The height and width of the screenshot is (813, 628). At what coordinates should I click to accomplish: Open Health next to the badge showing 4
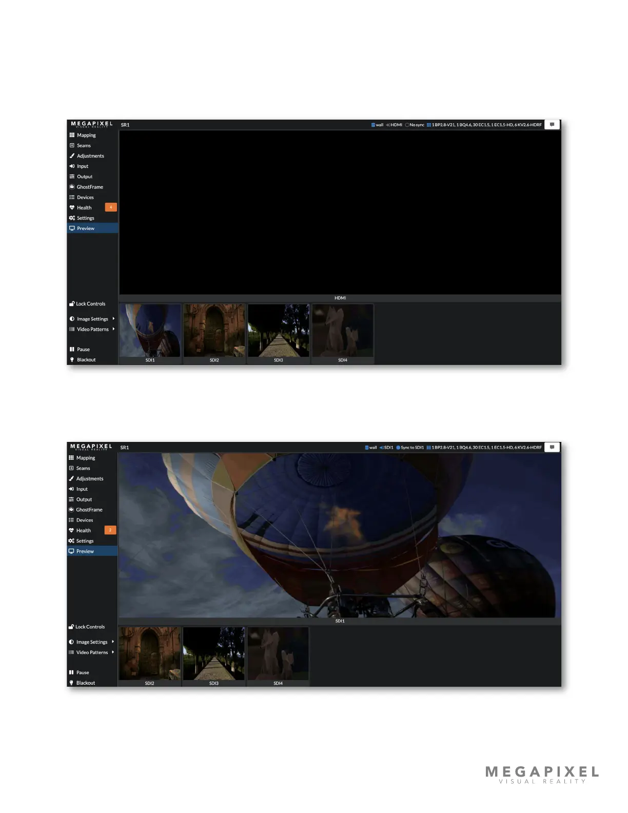coord(84,208)
